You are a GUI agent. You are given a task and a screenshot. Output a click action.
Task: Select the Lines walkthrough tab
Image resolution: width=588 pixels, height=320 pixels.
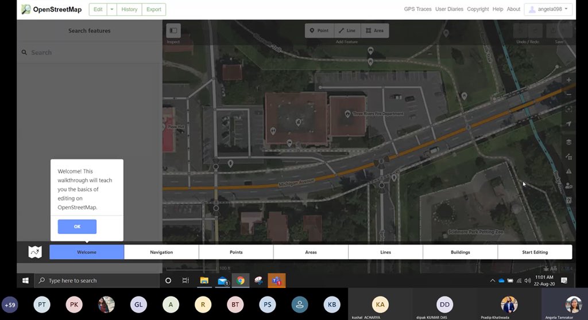pos(385,252)
